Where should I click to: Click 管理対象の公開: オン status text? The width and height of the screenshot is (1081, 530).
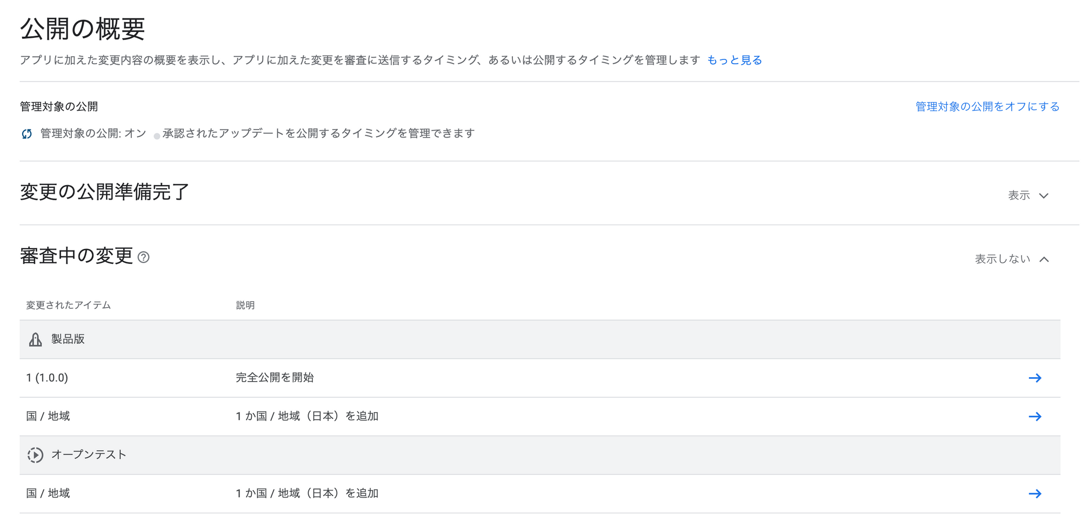(93, 133)
